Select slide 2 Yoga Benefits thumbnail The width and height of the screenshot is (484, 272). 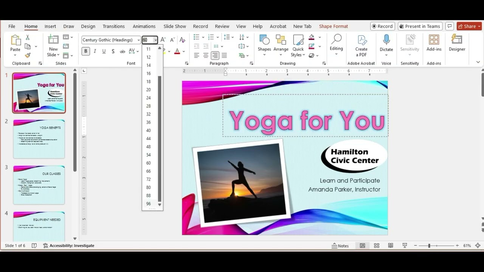coord(39,139)
